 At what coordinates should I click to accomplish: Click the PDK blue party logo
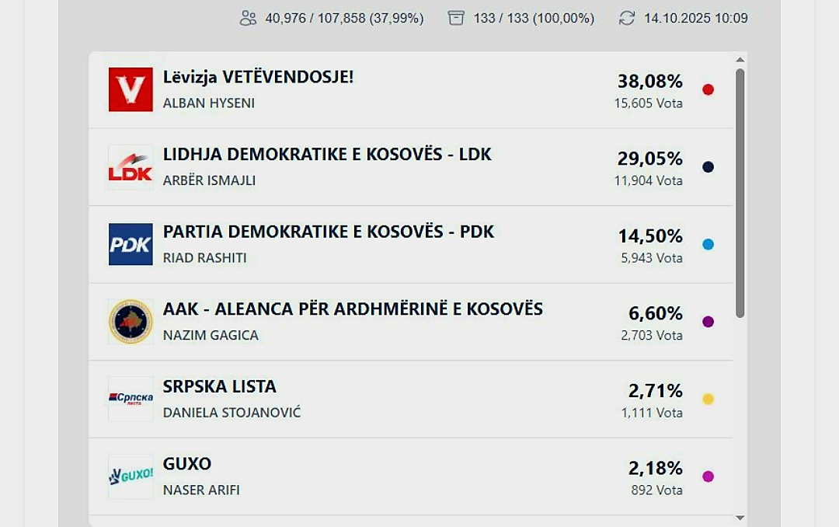[x=131, y=244]
